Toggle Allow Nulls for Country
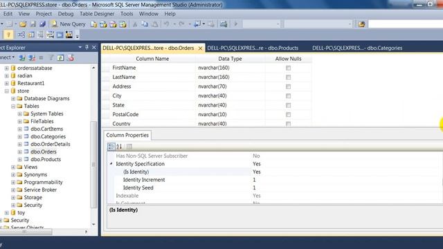Viewport: 443px width, 249px height. tap(288, 124)
